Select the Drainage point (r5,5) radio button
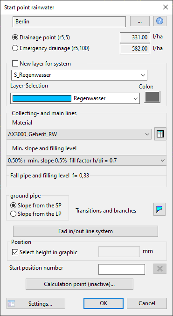The height and width of the screenshot is (316, 173). pos(15,37)
